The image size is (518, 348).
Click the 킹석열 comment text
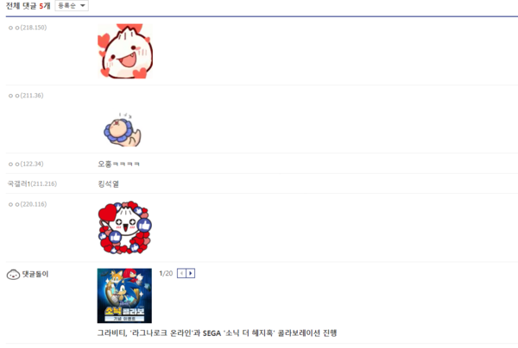point(109,183)
